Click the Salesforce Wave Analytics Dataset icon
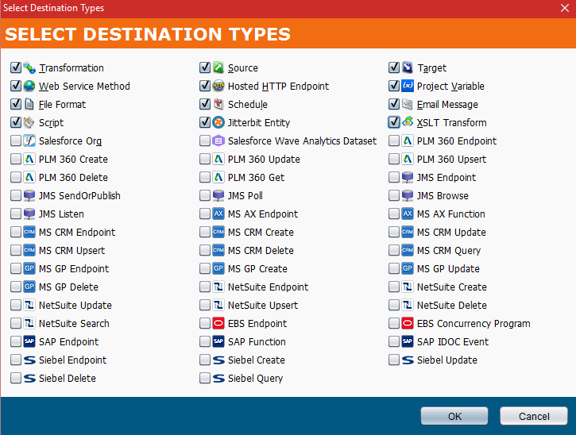The width and height of the screenshot is (576, 435). (218, 141)
